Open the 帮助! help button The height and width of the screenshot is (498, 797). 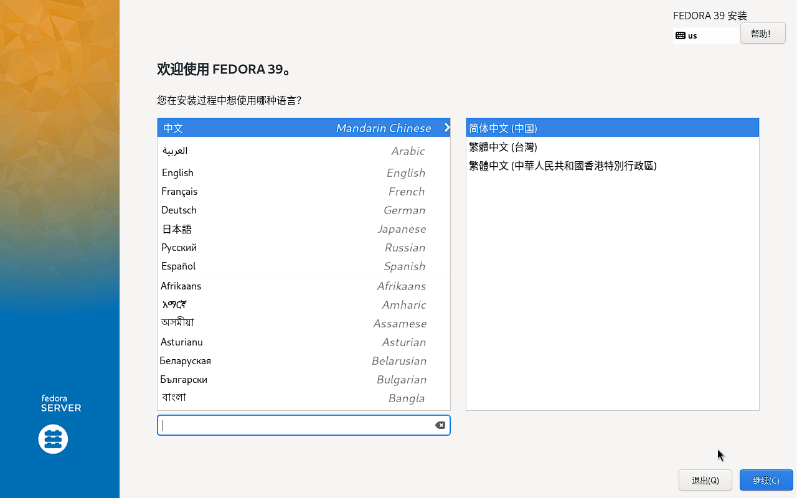[763, 34]
